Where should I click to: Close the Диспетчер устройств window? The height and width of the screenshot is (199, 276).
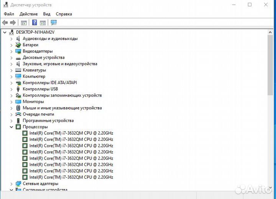pos(266,5)
